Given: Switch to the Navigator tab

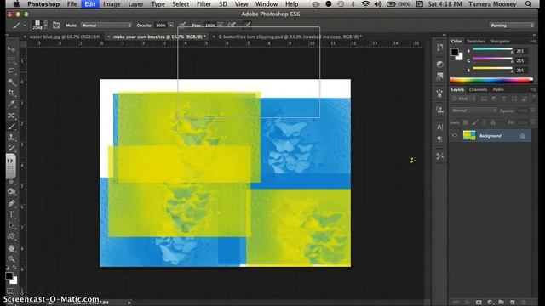Looking at the screenshot, I should pos(500,42).
